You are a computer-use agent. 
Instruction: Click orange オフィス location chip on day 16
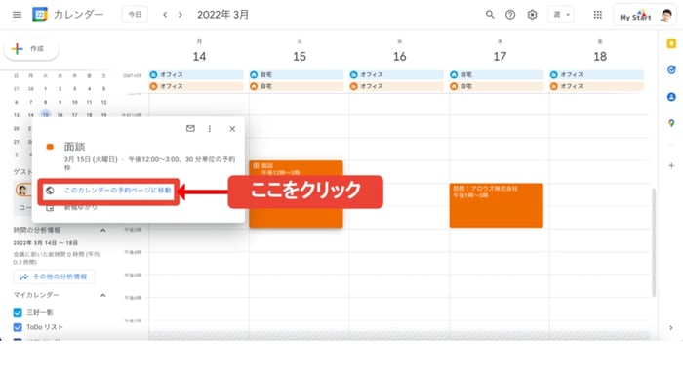pyautogui.click(x=396, y=86)
